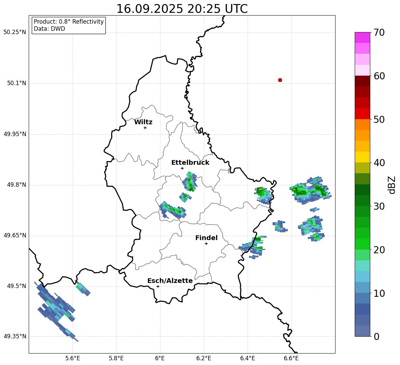Click the 50.1°N latitude label
The width and height of the screenshot is (400, 365).
click(x=17, y=83)
